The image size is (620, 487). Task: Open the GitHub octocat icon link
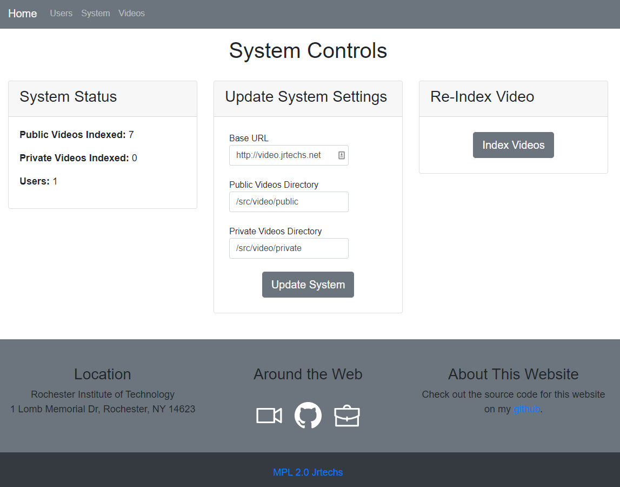click(x=308, y=416)
